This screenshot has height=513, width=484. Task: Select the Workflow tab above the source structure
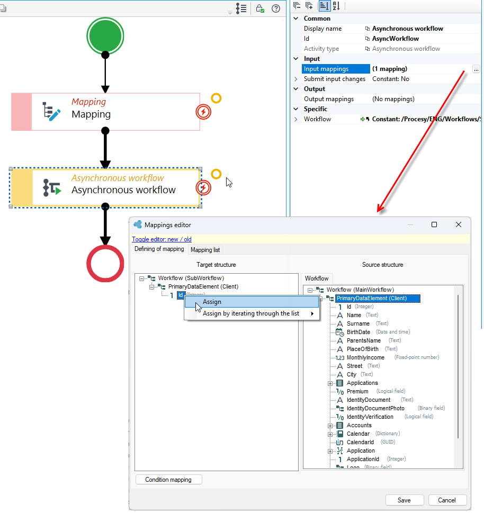point(317,278)
